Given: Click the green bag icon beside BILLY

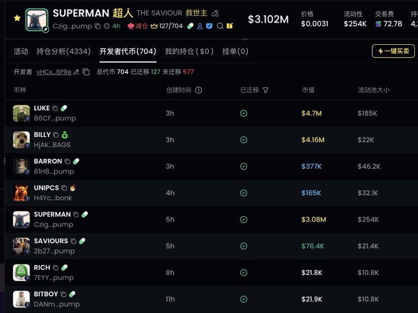Looking at the screenshot, I should (65, 134).
